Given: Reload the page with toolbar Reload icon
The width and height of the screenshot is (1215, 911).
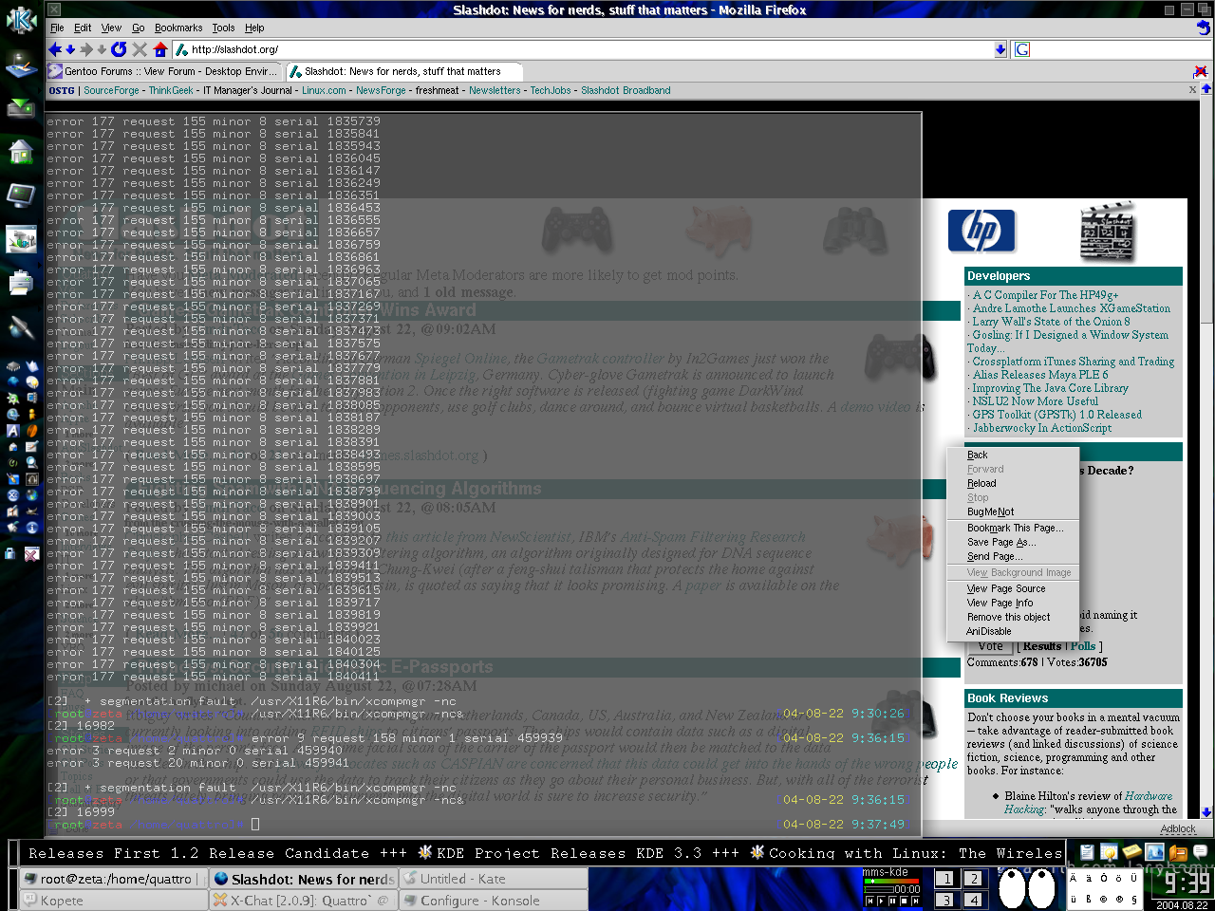Looking at the screenshot, I should [x=119, y=49].
